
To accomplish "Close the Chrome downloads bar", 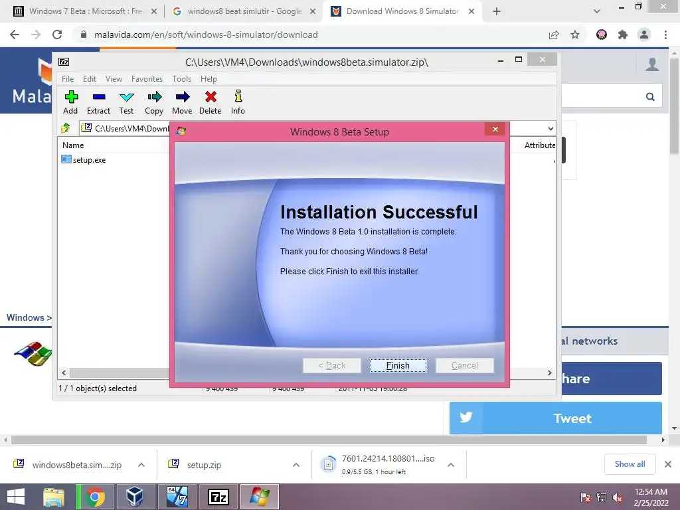I will (x=668, y=464).
